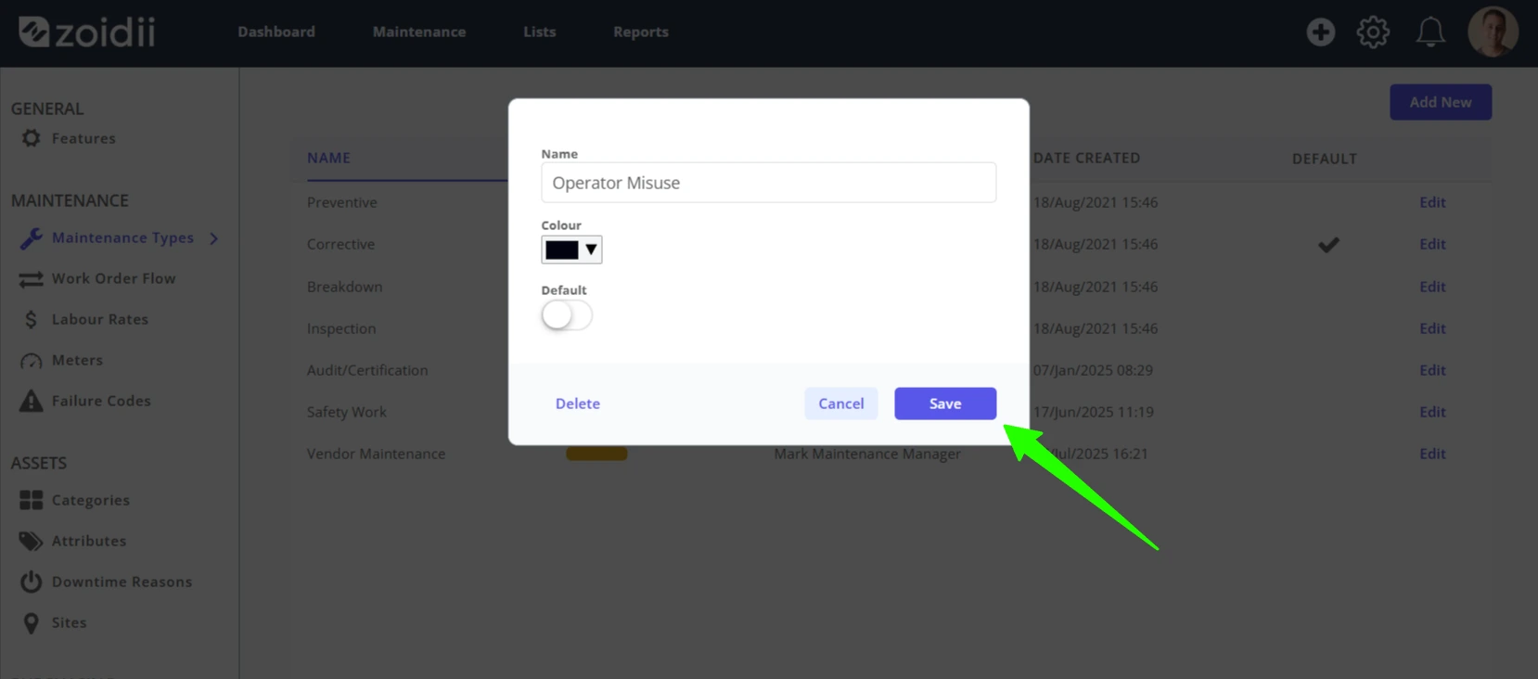Sort by the DATE CREATED column header
This screenshot has height=679, width=1538.
(x=1086, y=158)
